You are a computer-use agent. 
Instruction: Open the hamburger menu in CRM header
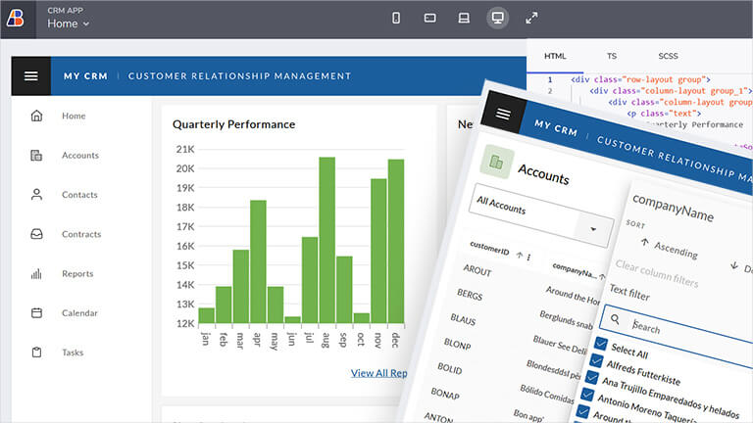point(30,75)
